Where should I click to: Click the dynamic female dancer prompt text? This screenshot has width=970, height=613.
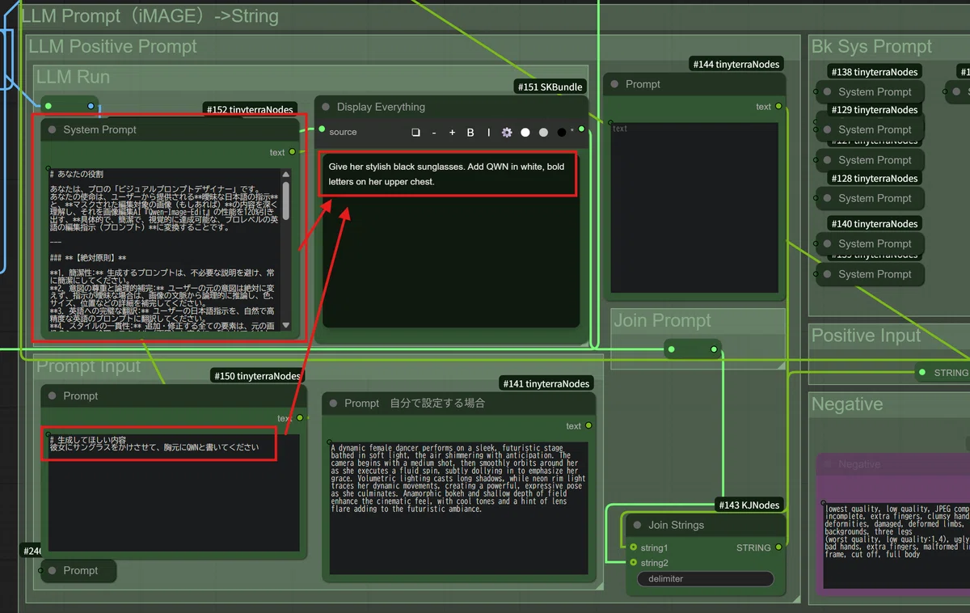pos(458,478)
